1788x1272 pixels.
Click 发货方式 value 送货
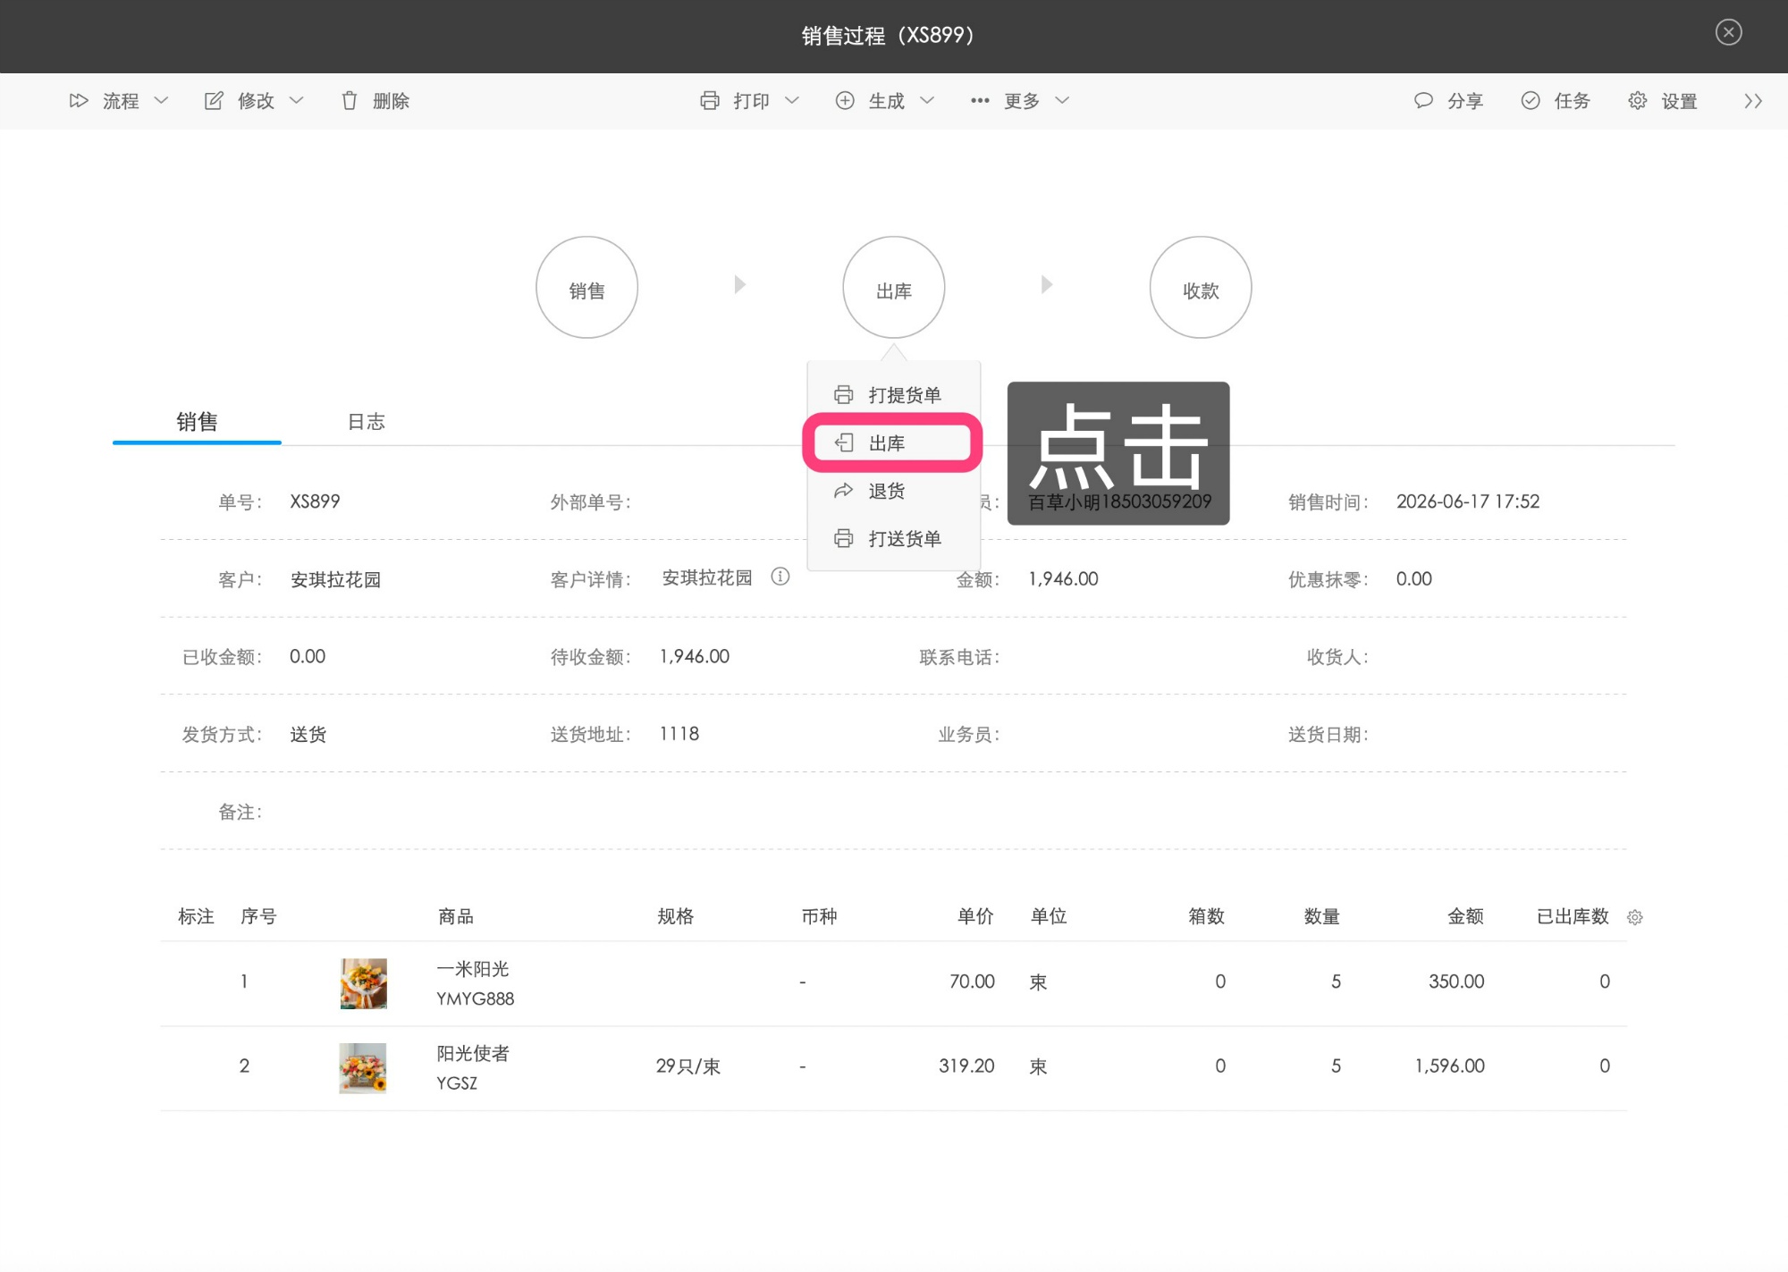308,735
